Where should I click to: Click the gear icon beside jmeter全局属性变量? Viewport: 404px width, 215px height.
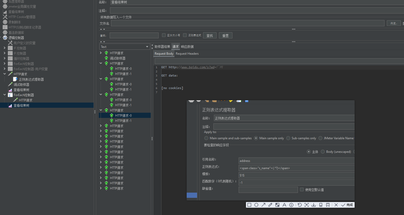pos(5,7)
